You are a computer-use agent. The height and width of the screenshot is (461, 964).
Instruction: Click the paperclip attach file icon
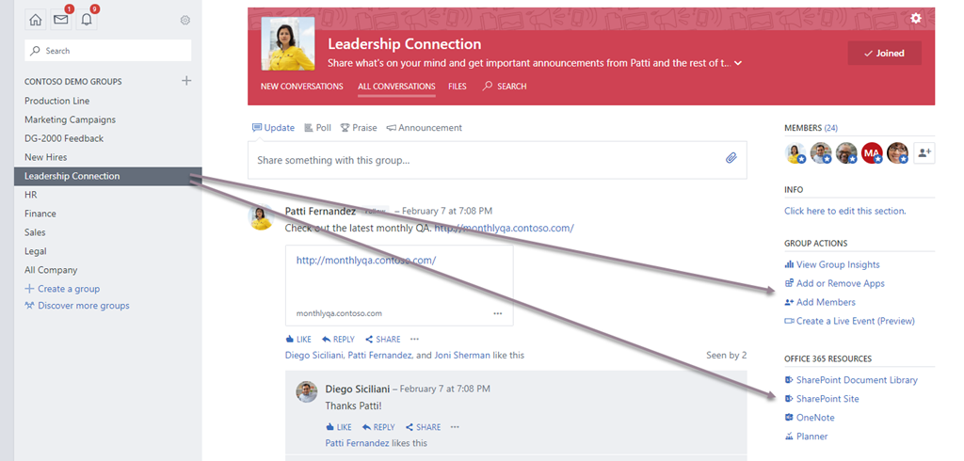pyautogui.click(x=731, y=158)
